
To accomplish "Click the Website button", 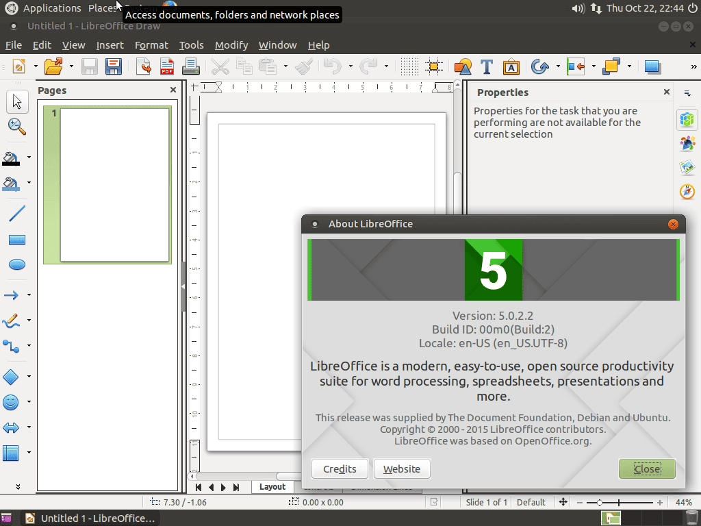I will point(402,468).
